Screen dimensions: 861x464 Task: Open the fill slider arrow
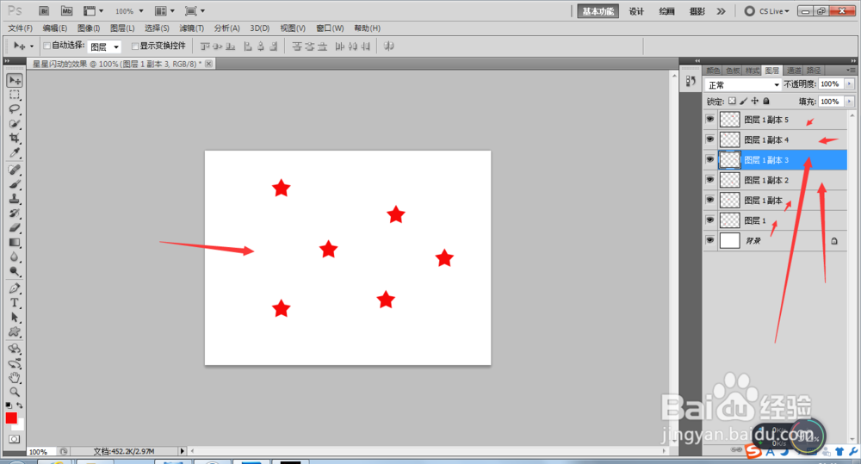850,102
